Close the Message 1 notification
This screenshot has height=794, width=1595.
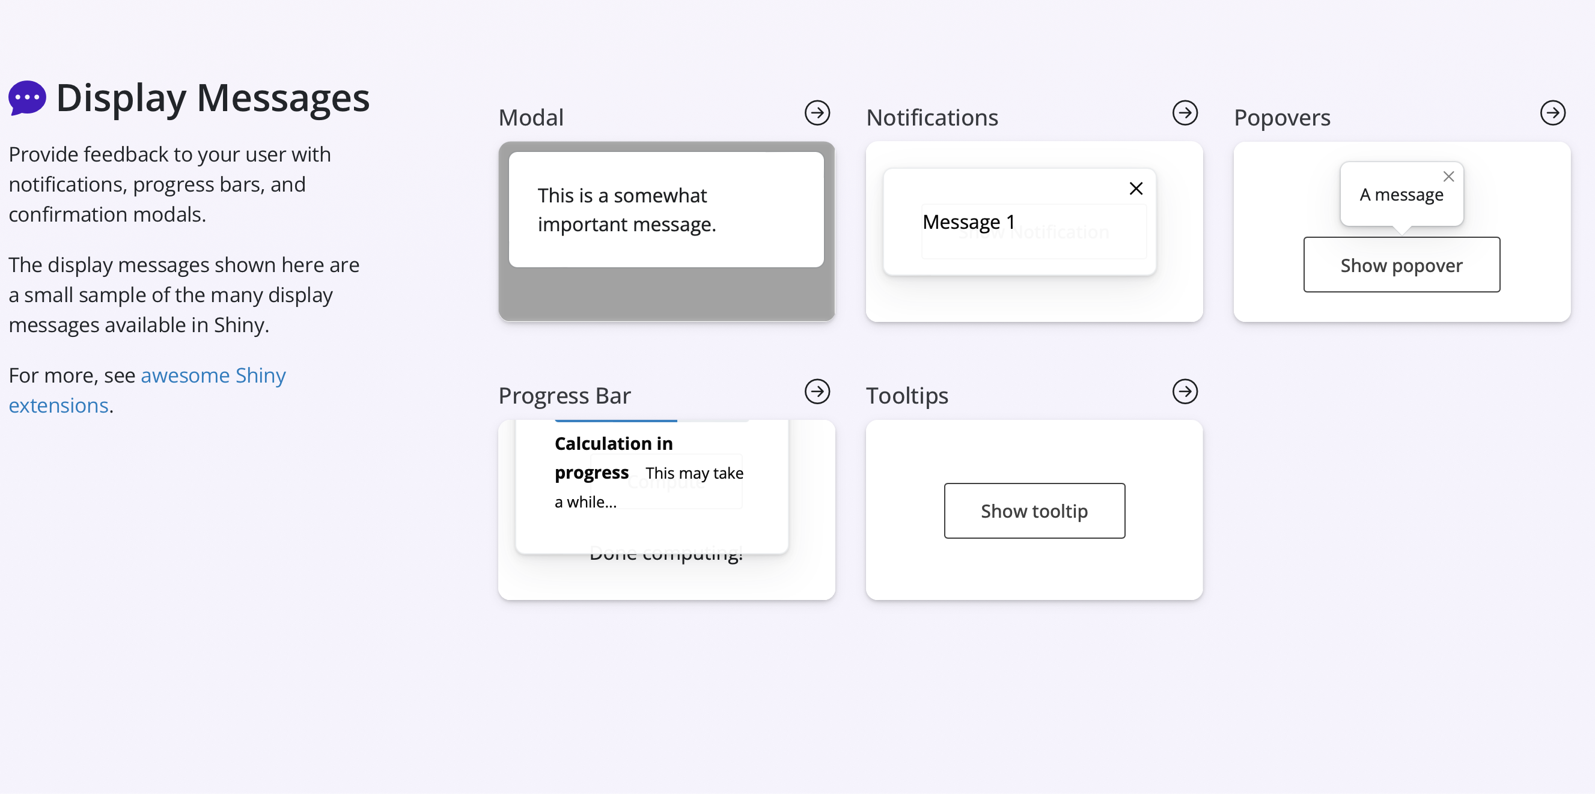coord(1136,189)
